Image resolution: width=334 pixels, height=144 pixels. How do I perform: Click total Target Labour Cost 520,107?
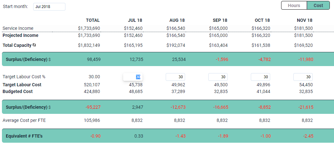pos(92,85)
